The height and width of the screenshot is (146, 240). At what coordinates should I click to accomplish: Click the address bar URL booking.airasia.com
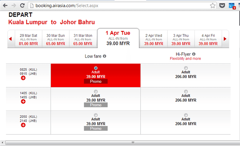67,5
